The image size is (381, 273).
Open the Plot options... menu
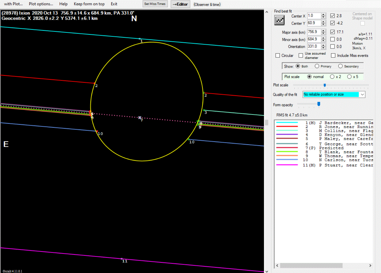41,4
